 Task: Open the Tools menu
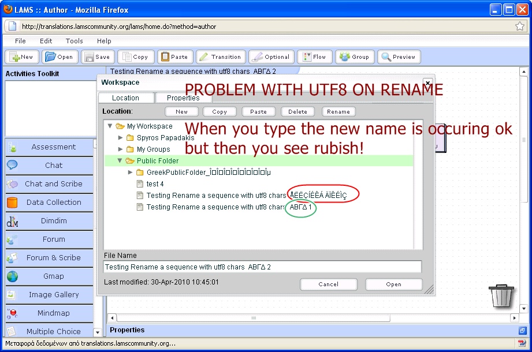[x=74, y=41]
